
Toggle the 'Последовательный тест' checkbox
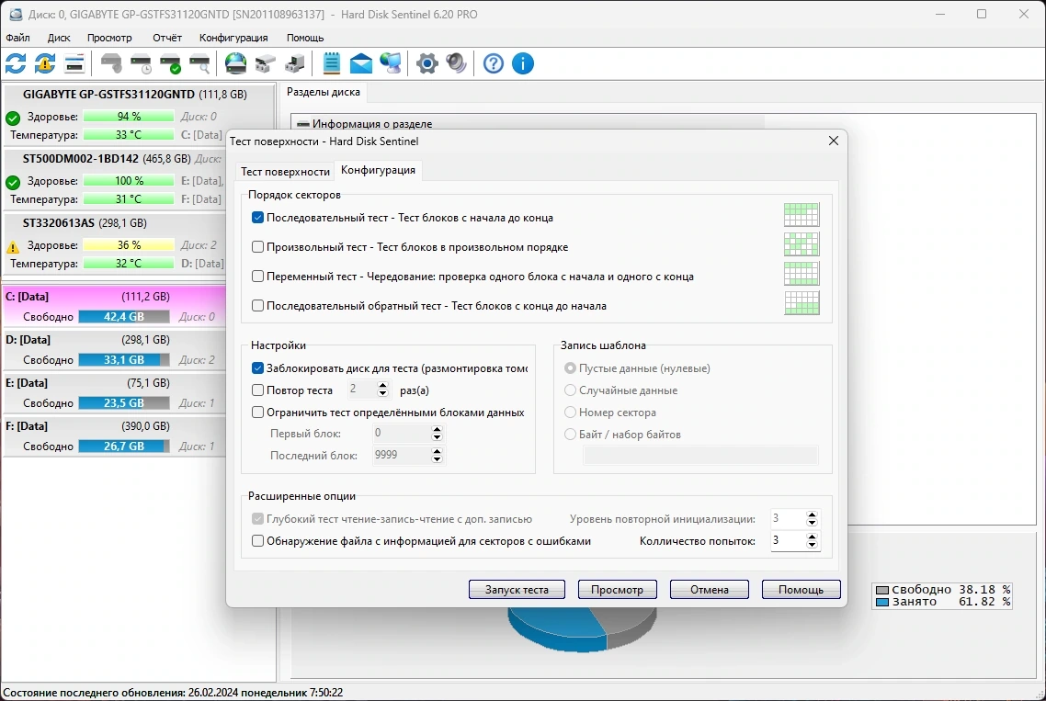click(257, 218)
